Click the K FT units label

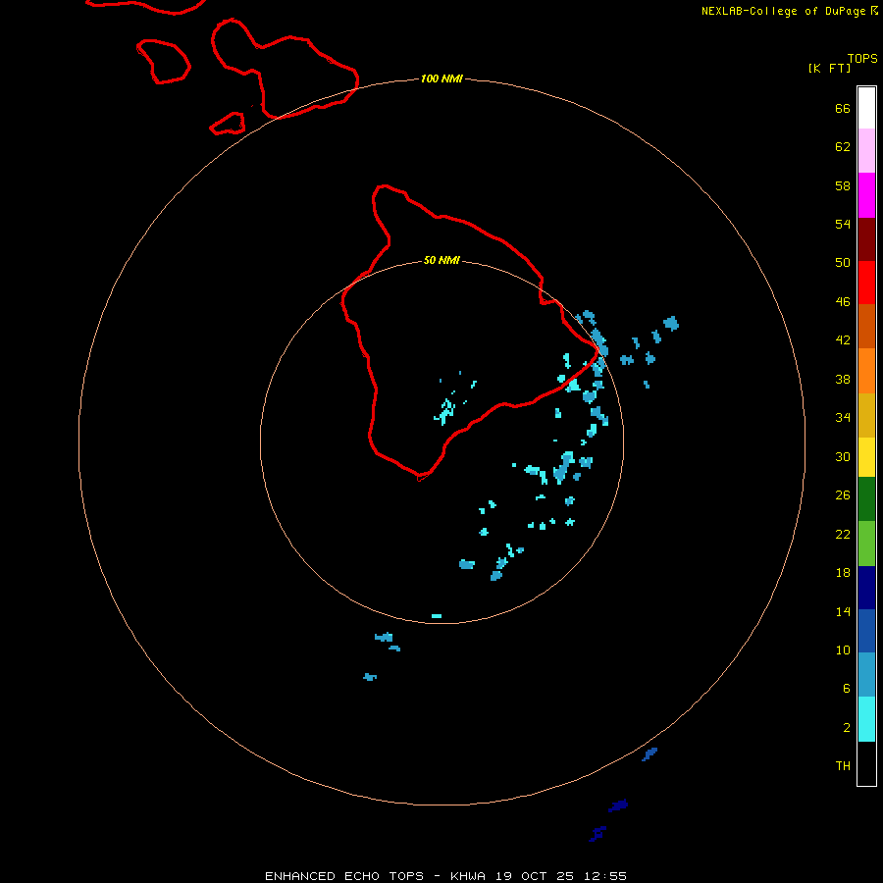829,68
